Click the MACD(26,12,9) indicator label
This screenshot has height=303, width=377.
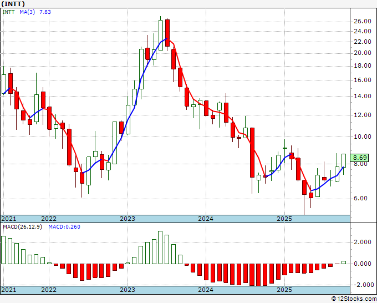22,227
